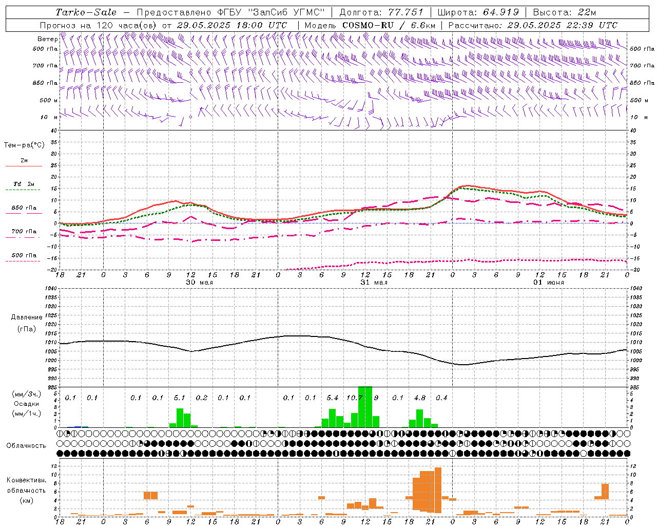
Task: Click the tallest orange convective cloud bar
Action: click(438, 490)
